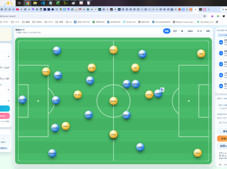This screenshot has width=227, height=169.
Task: Click the blue 久保建英 player marker
Action: [58, 75]
